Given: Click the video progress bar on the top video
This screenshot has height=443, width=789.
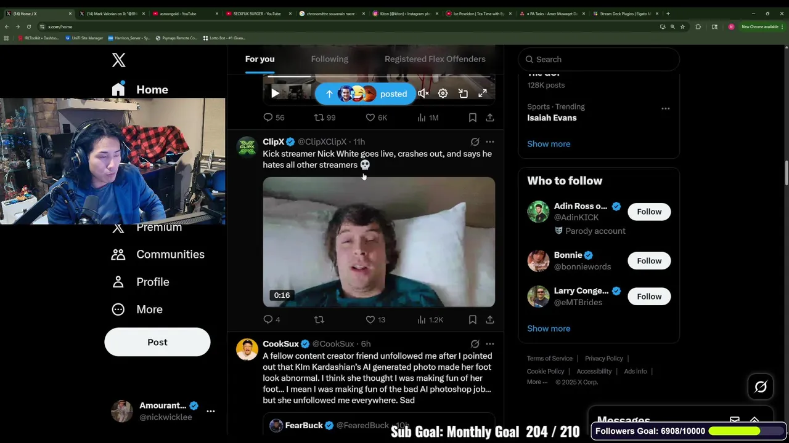Looking at the screenshot, I should click(378, 77).
